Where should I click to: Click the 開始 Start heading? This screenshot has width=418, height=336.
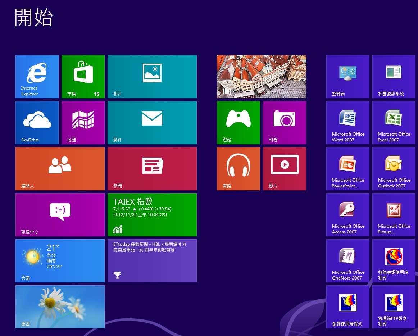coord(33,17)
